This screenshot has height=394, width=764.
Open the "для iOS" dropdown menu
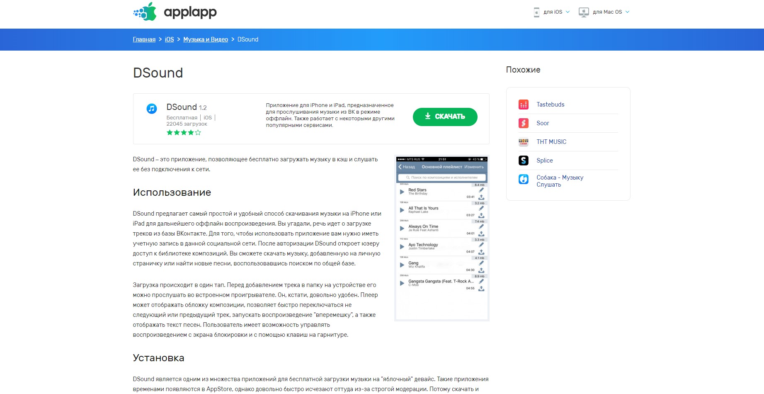coord(556,12)
